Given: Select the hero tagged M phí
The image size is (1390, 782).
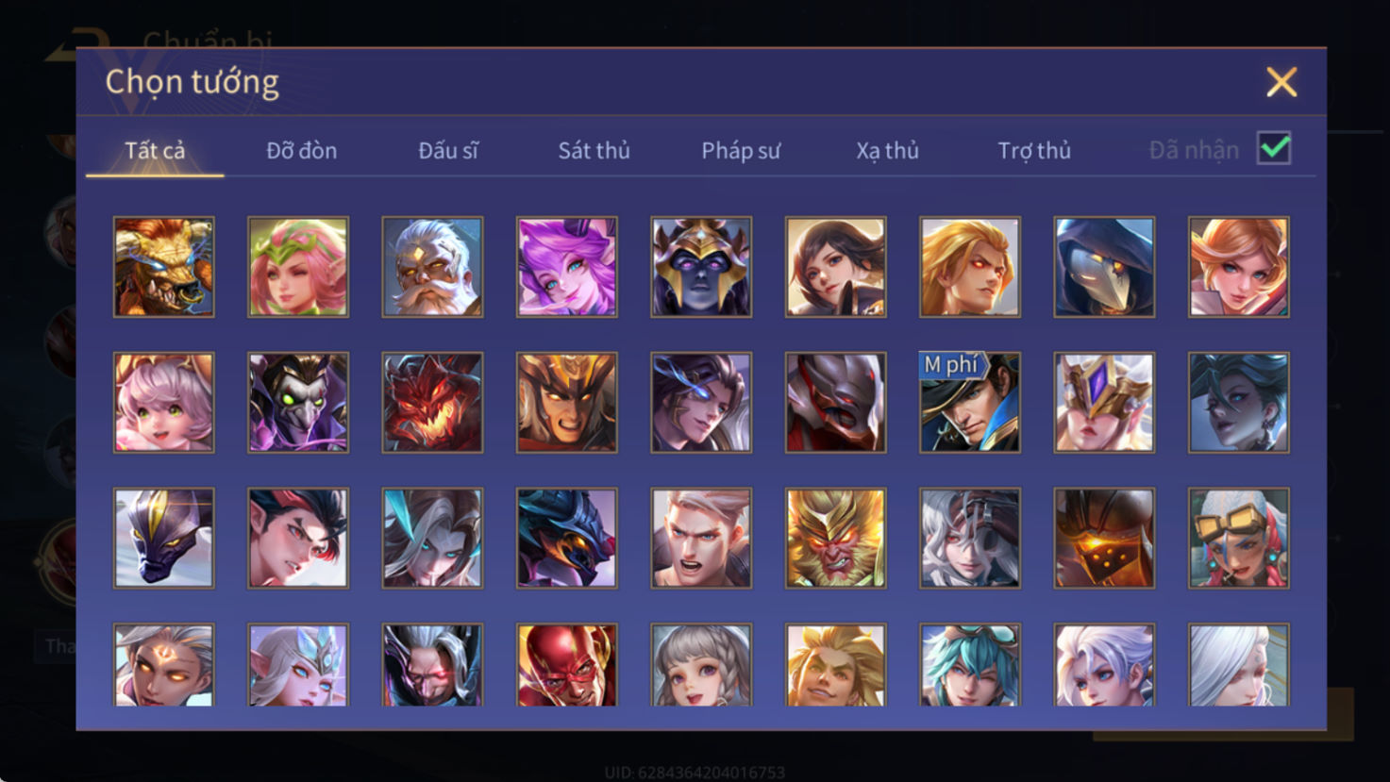Looking at the screenshot, I should point(970,403).
